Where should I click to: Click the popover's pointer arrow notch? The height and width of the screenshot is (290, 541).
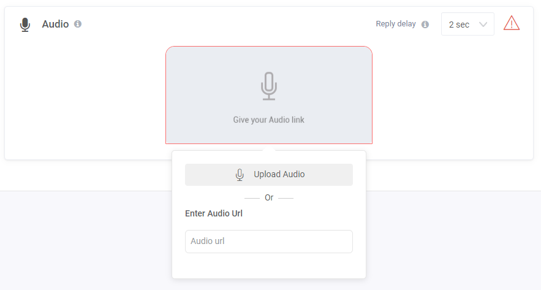(x=269, y=149)
